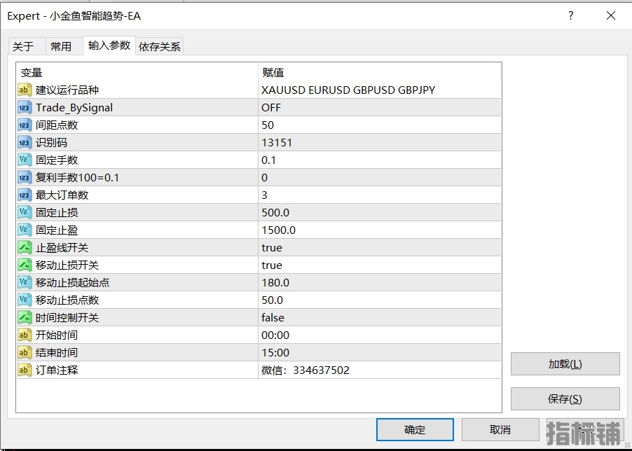
Task: Click the 加载(L) button
Action: [565, 363]
